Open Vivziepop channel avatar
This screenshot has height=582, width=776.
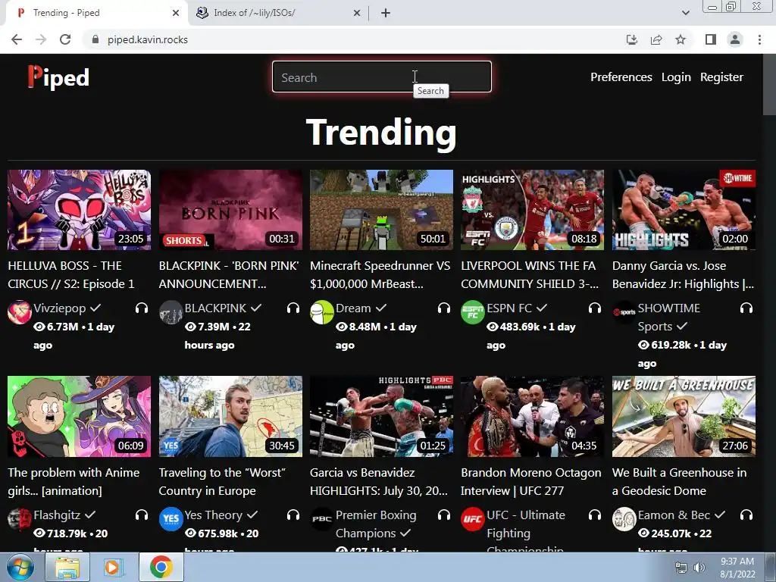pyautogui.click(x=20, y=312)
